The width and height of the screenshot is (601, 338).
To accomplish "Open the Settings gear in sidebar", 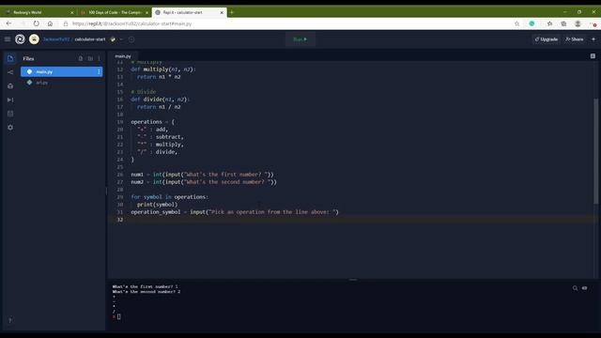I will (10, 128).
